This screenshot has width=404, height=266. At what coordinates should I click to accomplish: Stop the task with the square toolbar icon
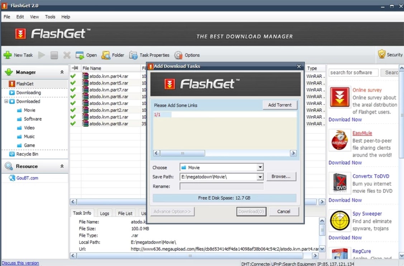coord(54,55)
